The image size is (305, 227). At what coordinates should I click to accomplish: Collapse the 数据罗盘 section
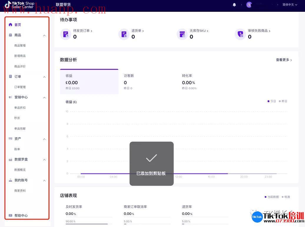pos(44,160)
